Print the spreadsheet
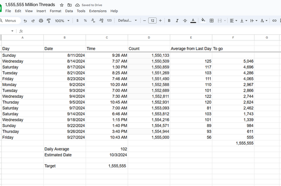The image size is (281, 186). pyautogui.click(x=41, y=20)
